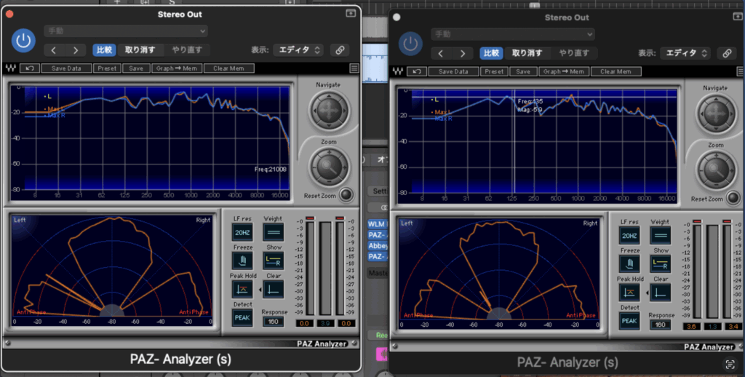This screenshot has width=745, height=377.
Task: Click Reset Zoom button in right window
Action: (733, 198)
